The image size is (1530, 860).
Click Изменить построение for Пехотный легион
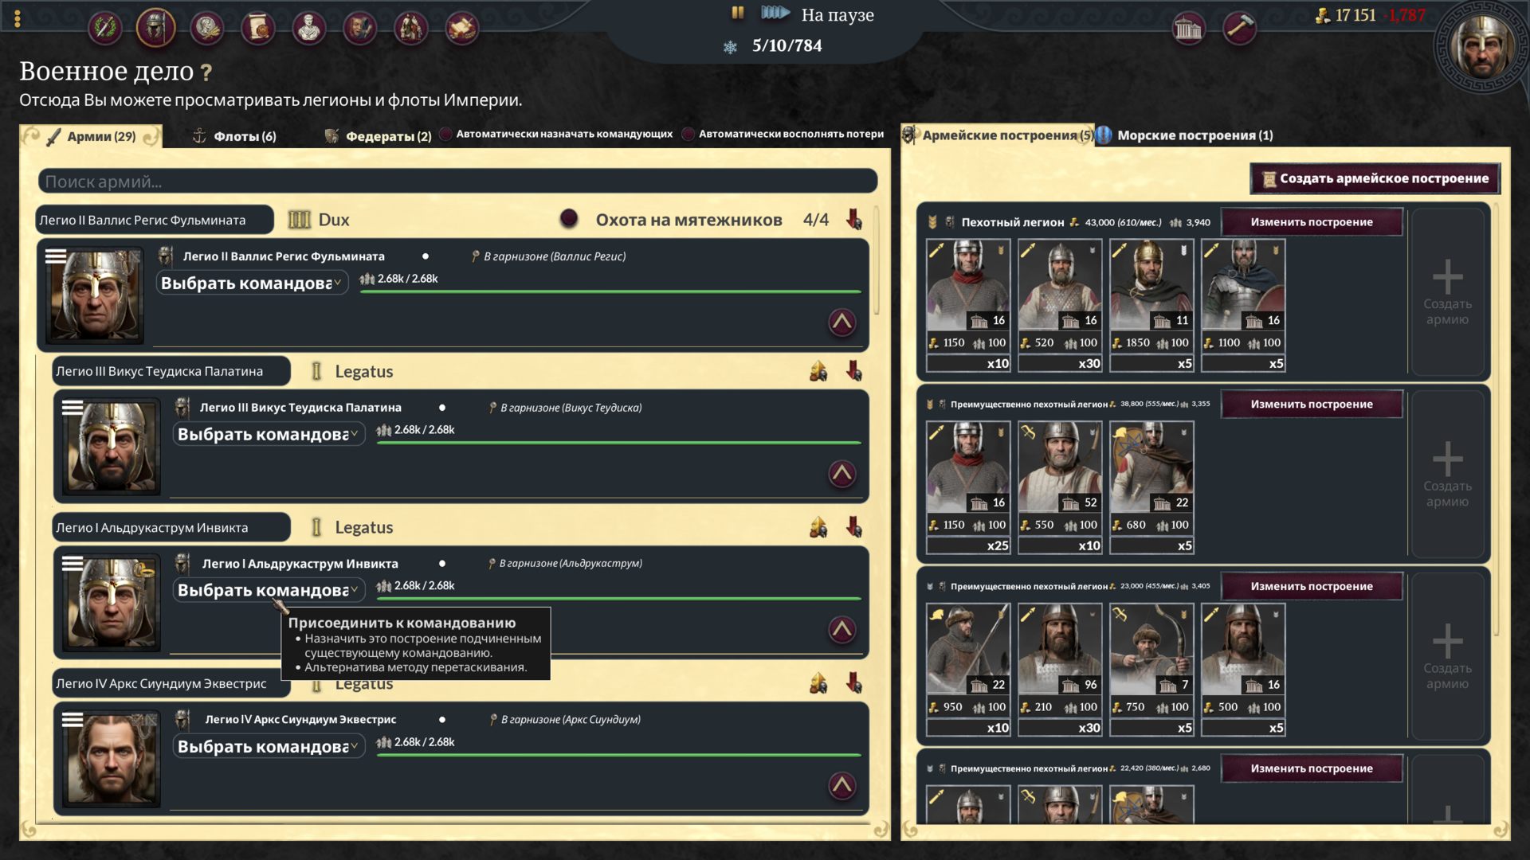tap(1311, 222)
